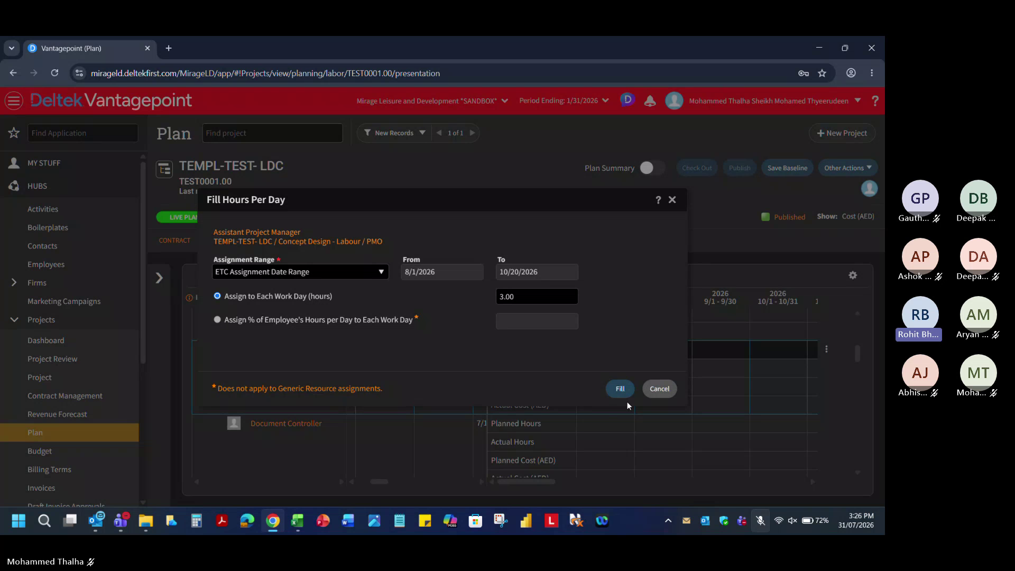Click the muted microphone tray icon
Image resolution: width=1015 pixels, height=571 pixels.
tap(760, 521)
